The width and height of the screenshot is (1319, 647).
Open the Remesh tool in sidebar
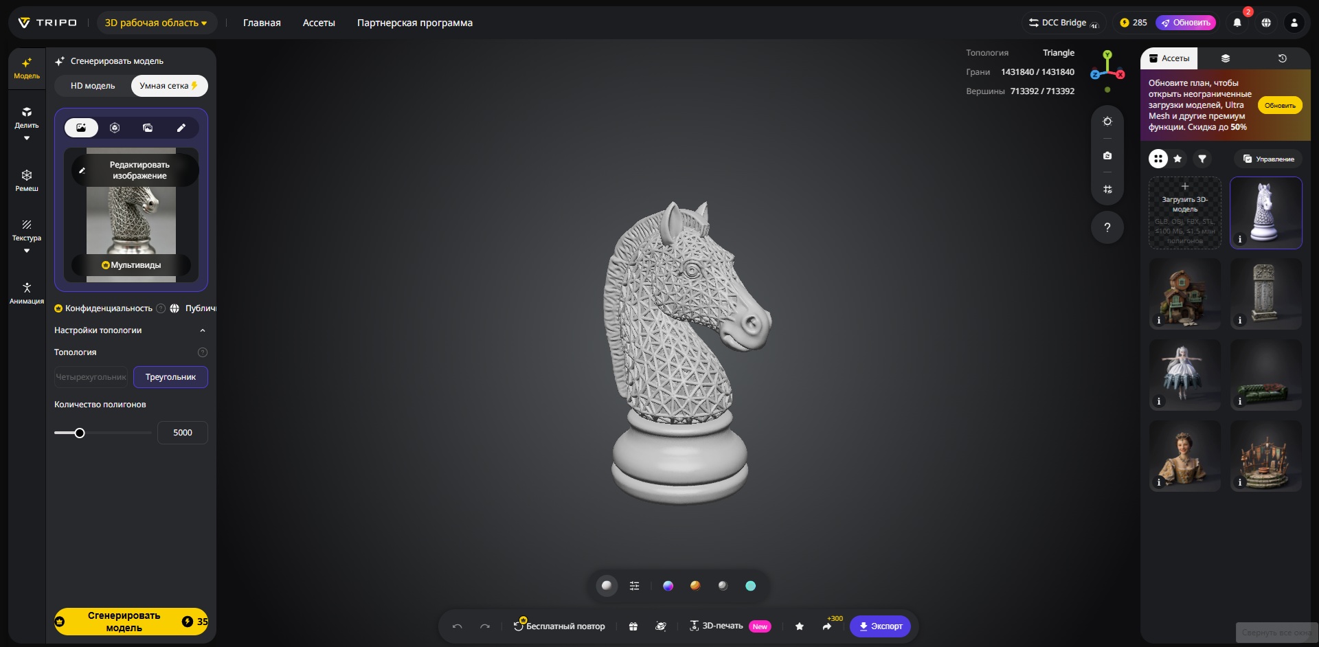27,180
